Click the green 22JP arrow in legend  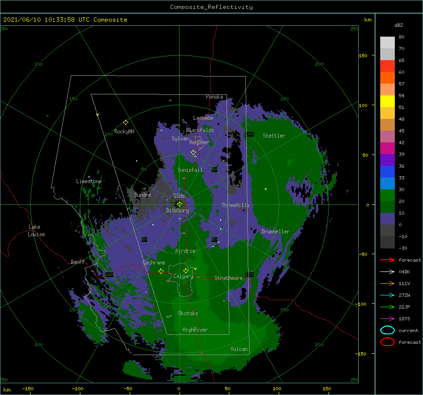click(387, 307)
